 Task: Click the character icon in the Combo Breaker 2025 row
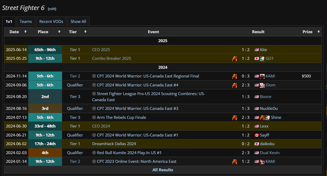[x=235, y=58]
